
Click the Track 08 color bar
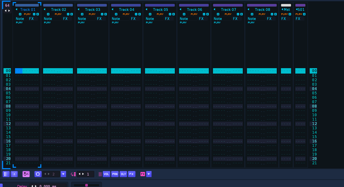262,5
